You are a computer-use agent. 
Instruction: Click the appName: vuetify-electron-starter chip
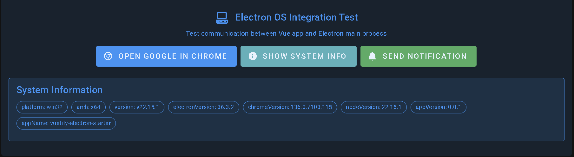(66, 123)
